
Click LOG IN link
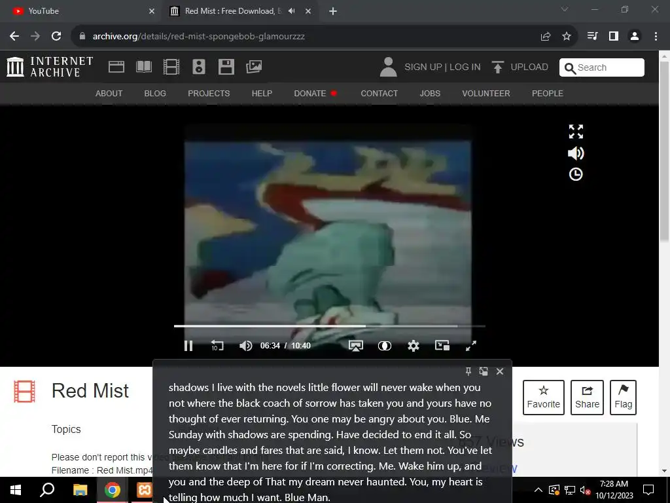pos(465,67)
